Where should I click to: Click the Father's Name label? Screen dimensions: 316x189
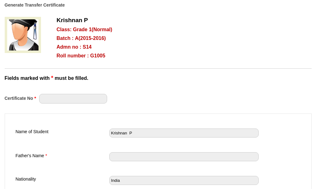tap(30, 156)
